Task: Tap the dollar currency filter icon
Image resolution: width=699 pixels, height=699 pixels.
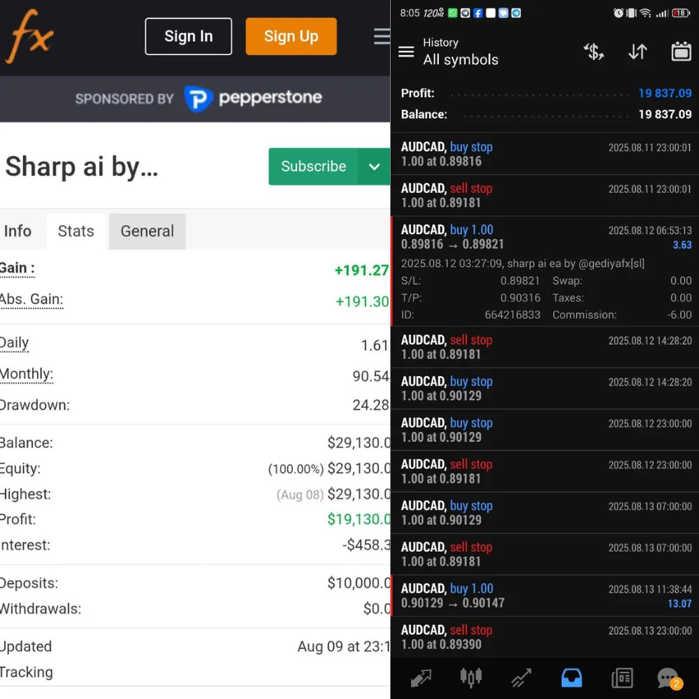Action: click(x=593, y=52)
